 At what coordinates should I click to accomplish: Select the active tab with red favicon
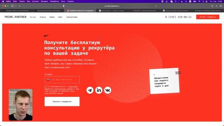click(80, 10)
